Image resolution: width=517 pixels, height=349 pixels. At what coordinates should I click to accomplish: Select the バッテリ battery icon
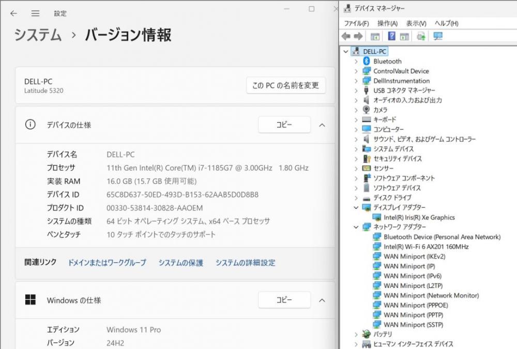click(x=367, y=334)
